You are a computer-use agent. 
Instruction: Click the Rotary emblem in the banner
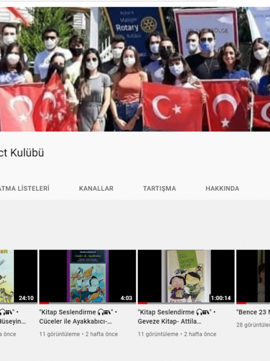coord(148,24)
